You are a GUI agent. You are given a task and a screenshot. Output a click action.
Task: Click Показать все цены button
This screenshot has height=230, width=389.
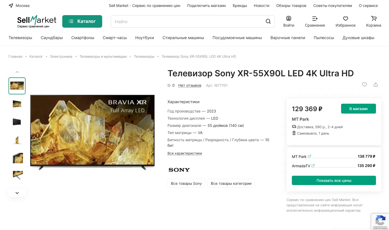pos(334,181)
